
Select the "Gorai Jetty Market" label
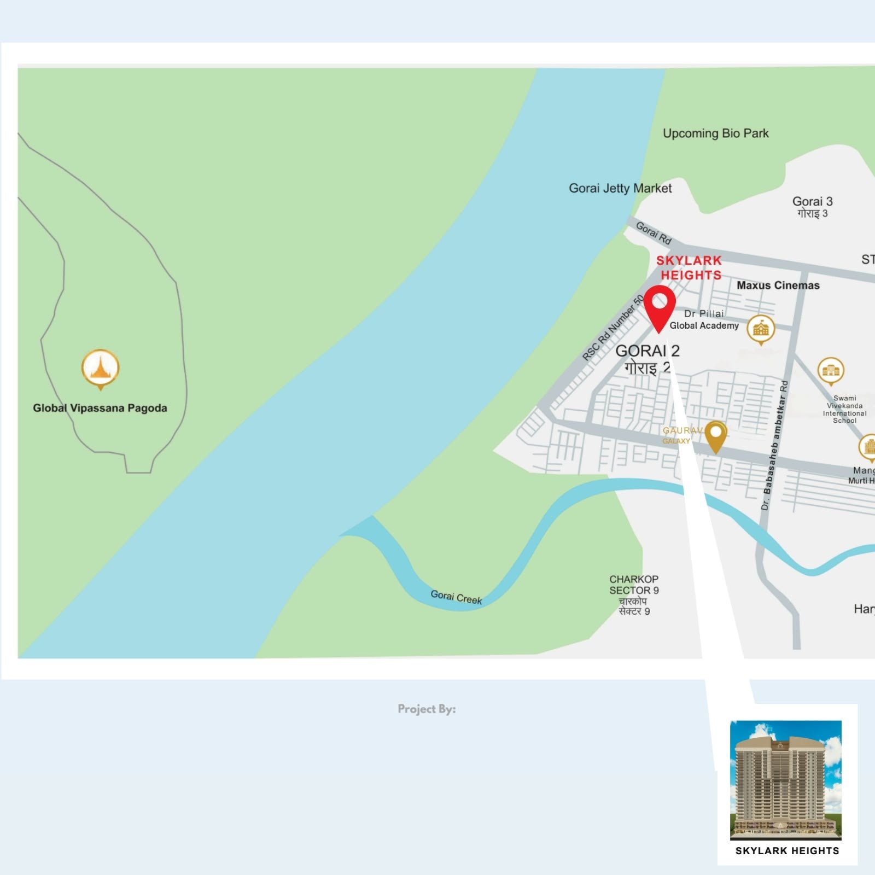coord(620,188)
